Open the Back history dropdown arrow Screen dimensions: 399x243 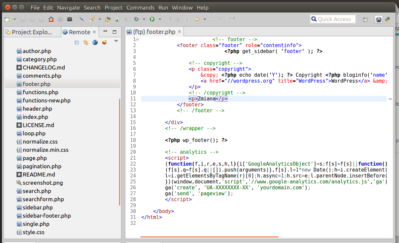click(x=205, y=19)
